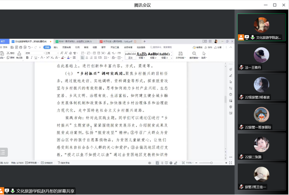Toggle 拼写检查 spell check in status bar

[32, 163]
